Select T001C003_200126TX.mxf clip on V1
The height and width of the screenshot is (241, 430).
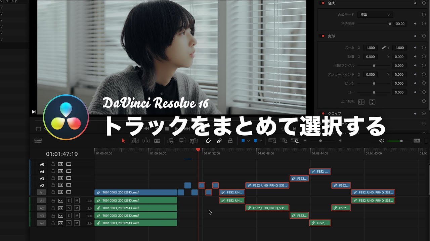tap(136, 192)
